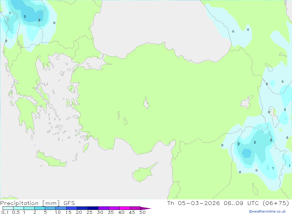Click the "35" legend scale label
This screenshot has width=292, height=214.
pyautogui.click(x=111, y=212)
